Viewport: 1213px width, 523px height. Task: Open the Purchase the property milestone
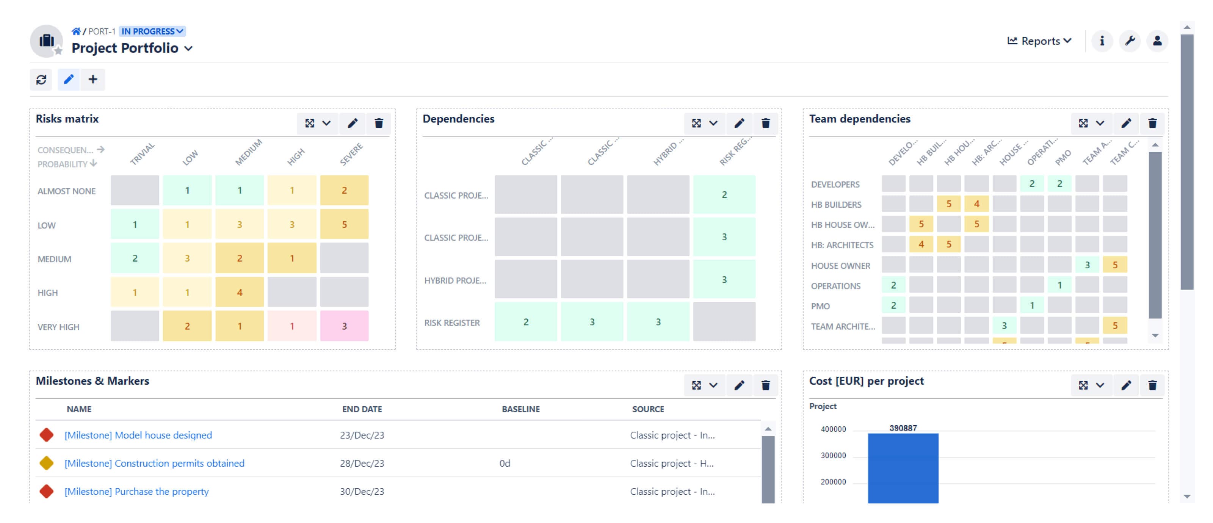136,492
